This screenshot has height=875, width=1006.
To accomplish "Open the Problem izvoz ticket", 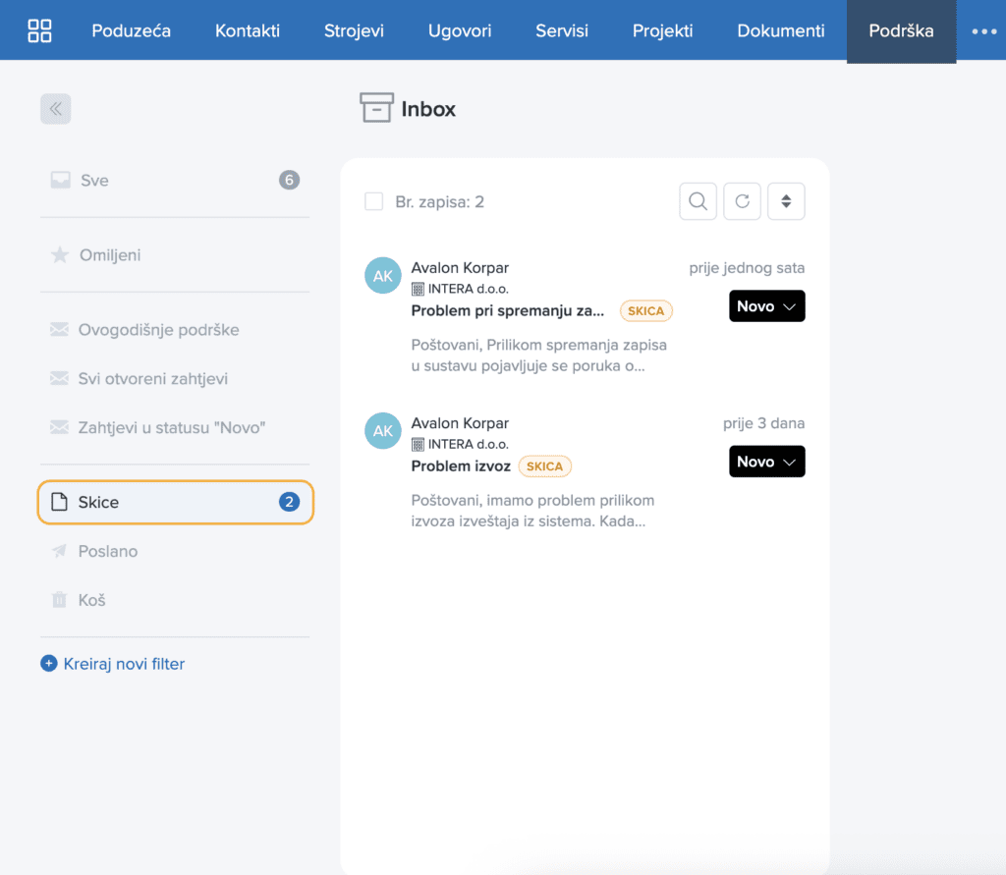I will (x=461, y=465).
